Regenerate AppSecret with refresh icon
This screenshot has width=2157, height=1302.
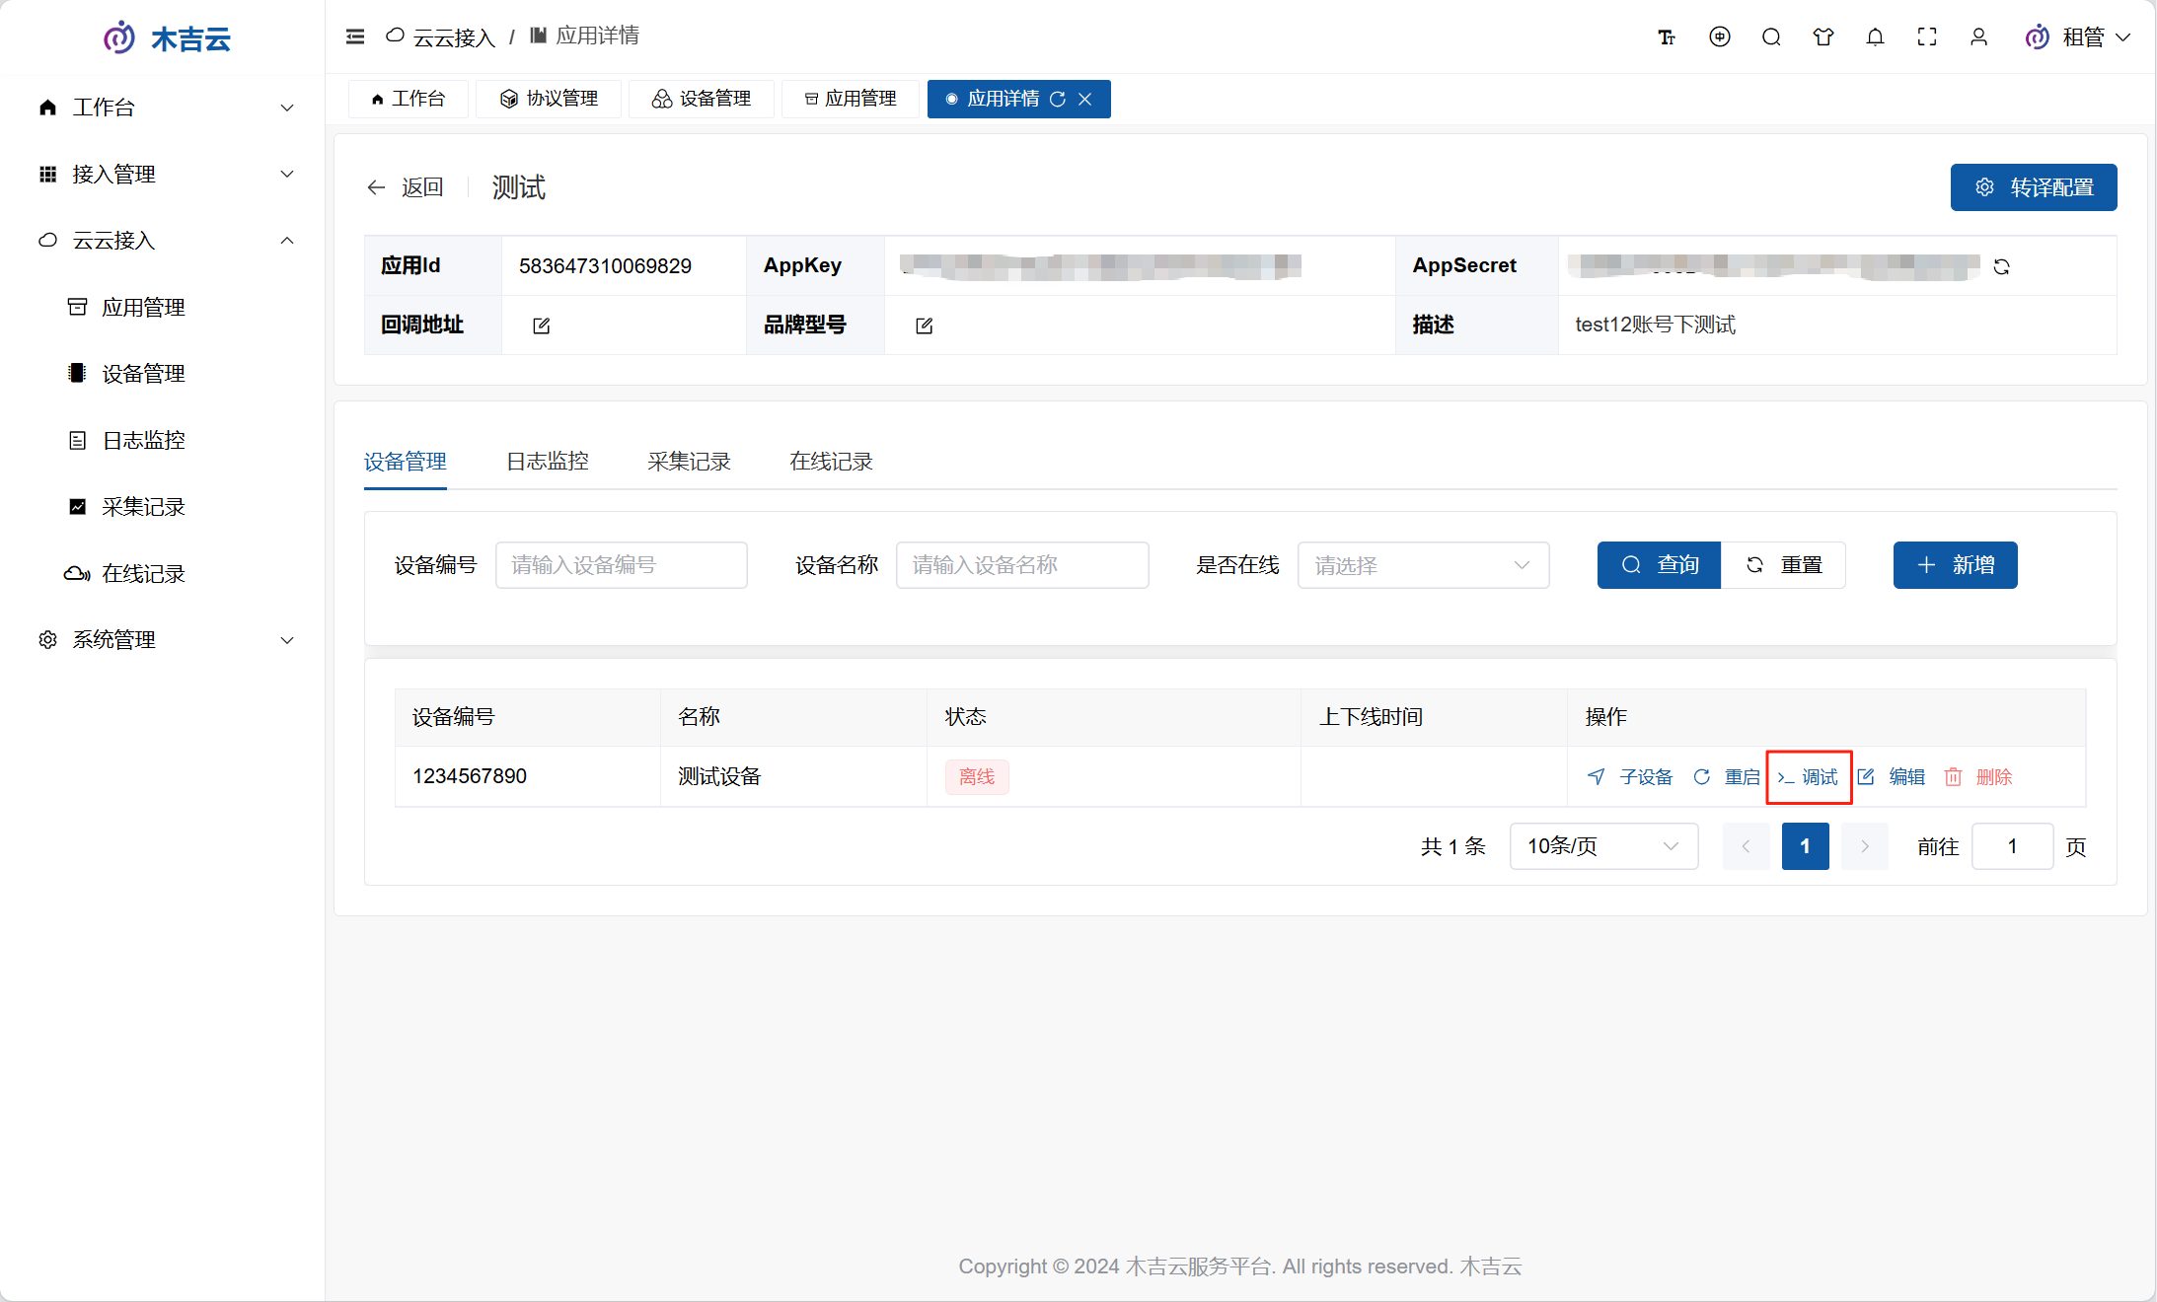(2001, 266)
